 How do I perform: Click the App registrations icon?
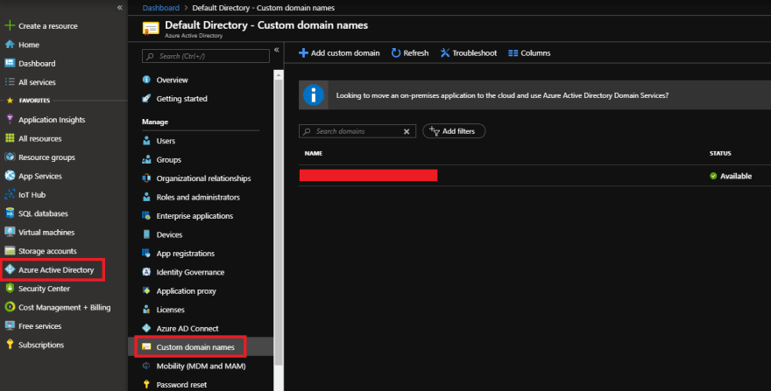coord(146,254)
